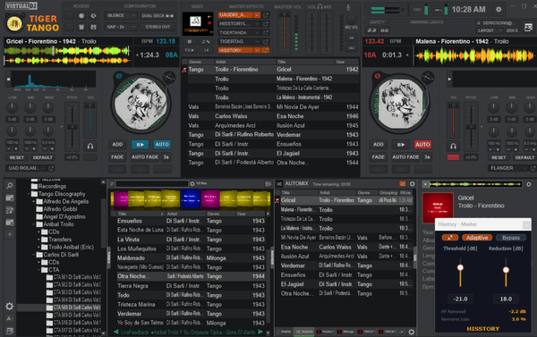The height and width of the screenshot is (337, 537).
Task: Collapse the Anibal Troilo folder
Action: point(34,224)
